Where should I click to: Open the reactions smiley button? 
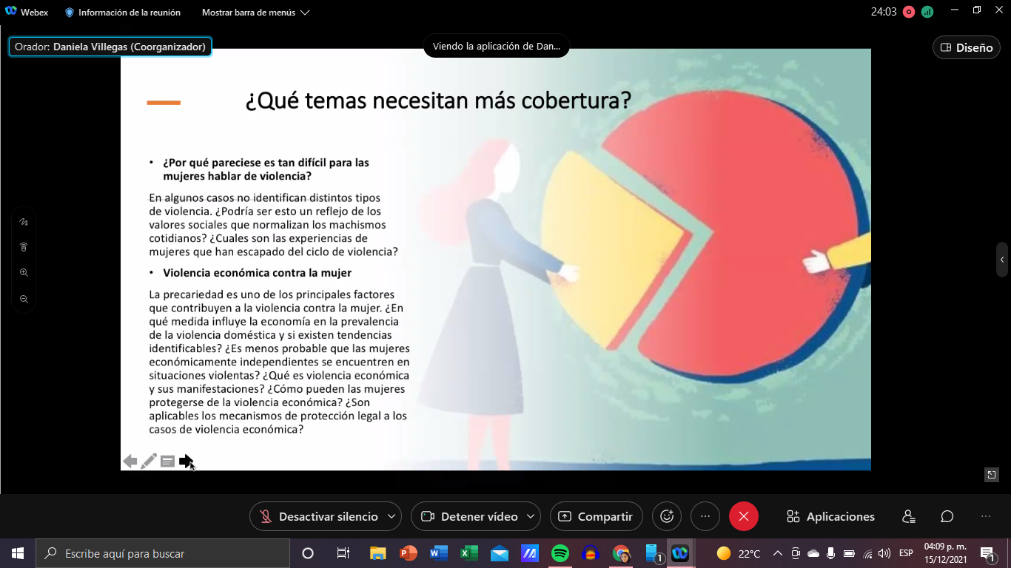666,516
